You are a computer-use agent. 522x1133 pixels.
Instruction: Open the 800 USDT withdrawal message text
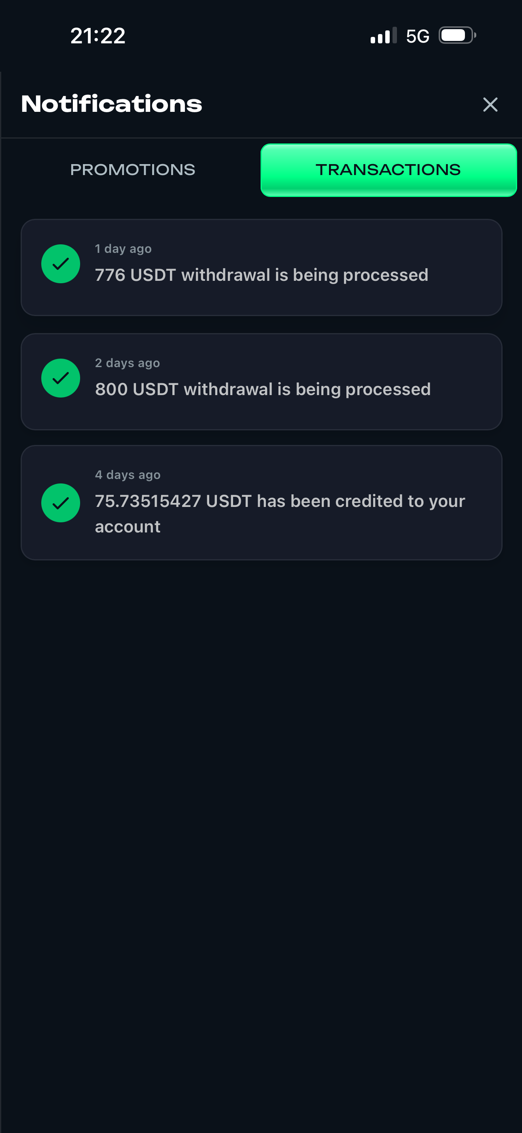coord(263,390)
